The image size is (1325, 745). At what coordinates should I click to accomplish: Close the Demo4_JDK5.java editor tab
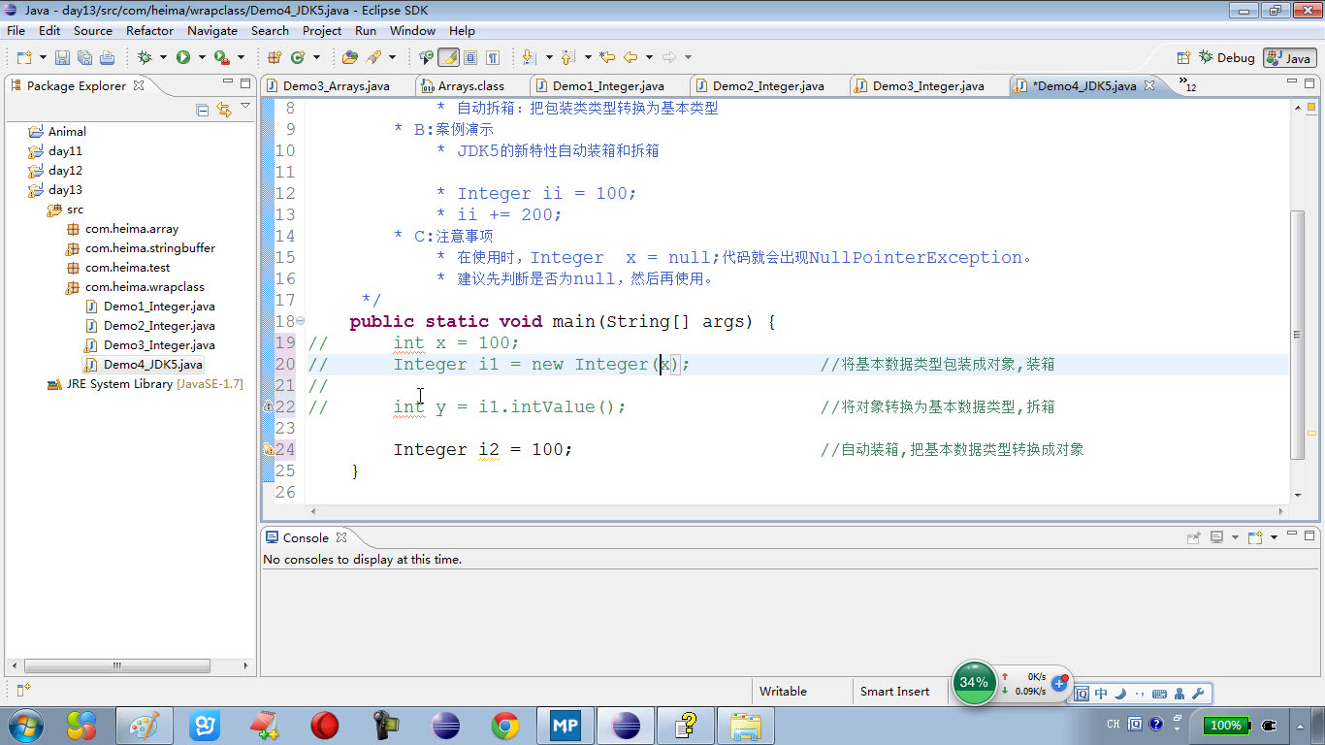[x=1149, y=85]
